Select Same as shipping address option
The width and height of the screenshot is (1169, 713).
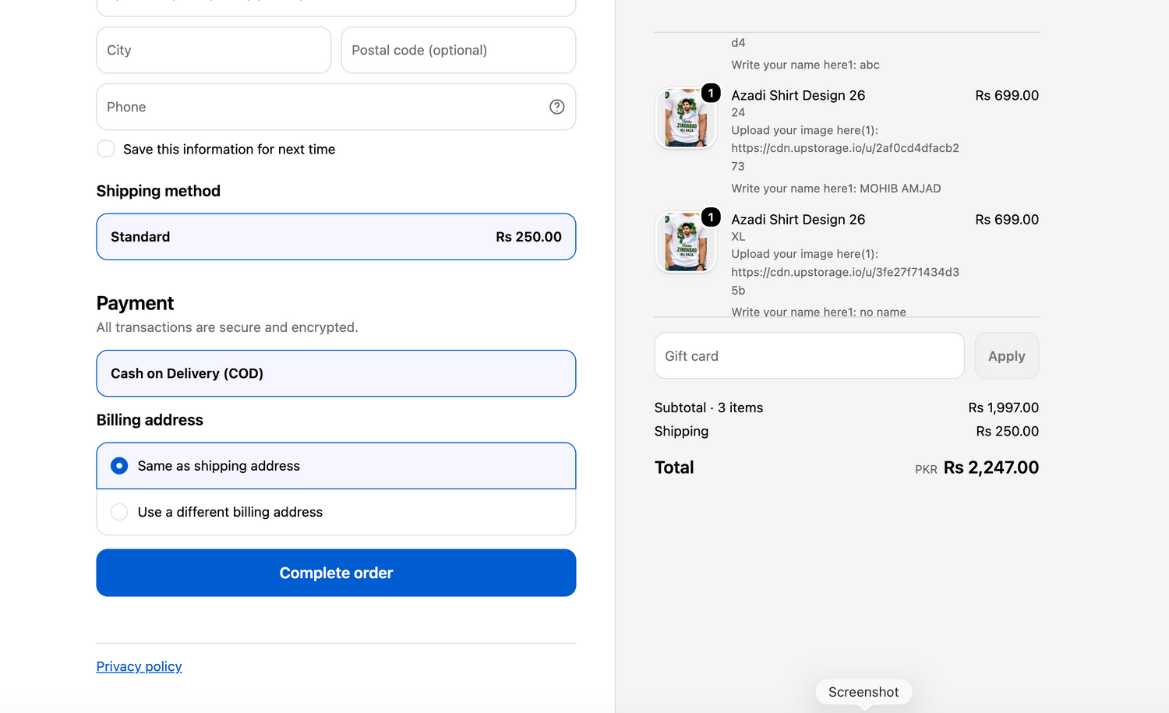coord(336,466)
